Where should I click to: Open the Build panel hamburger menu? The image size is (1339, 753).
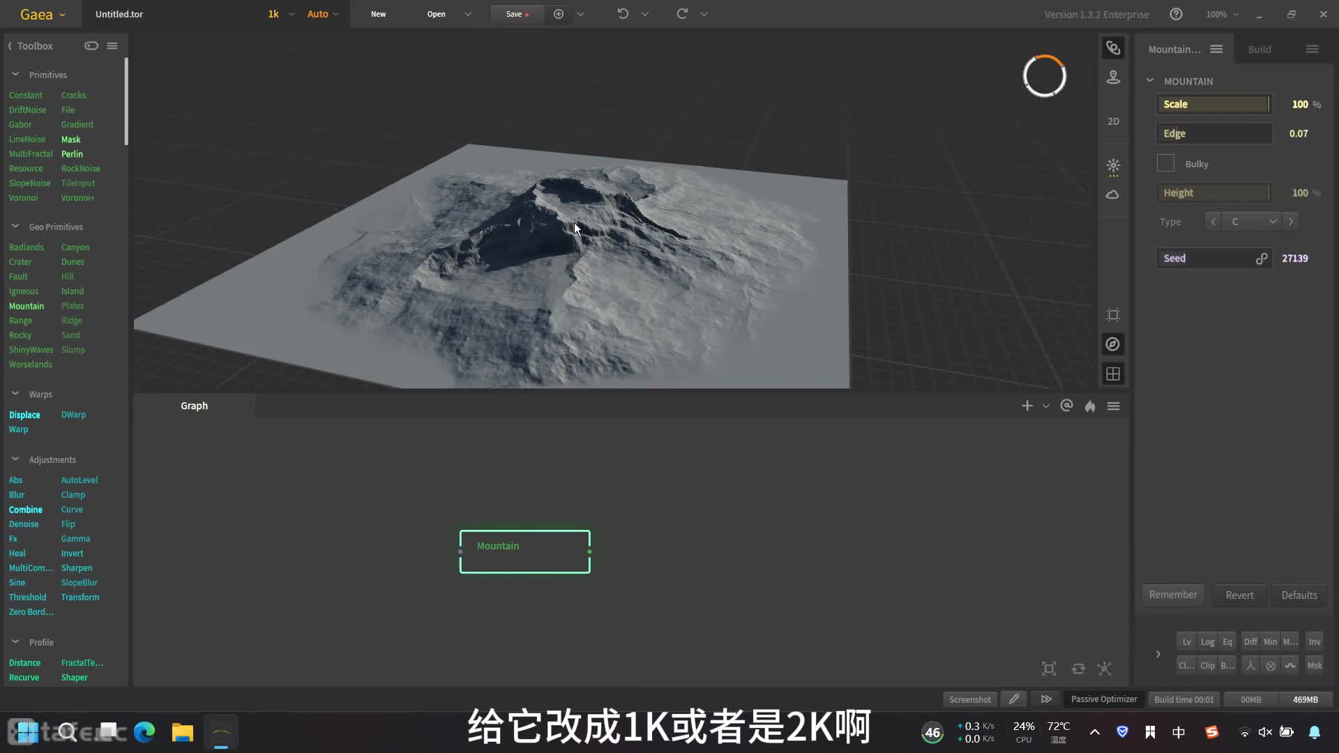pyautogui.click(x=1312, y=49)
